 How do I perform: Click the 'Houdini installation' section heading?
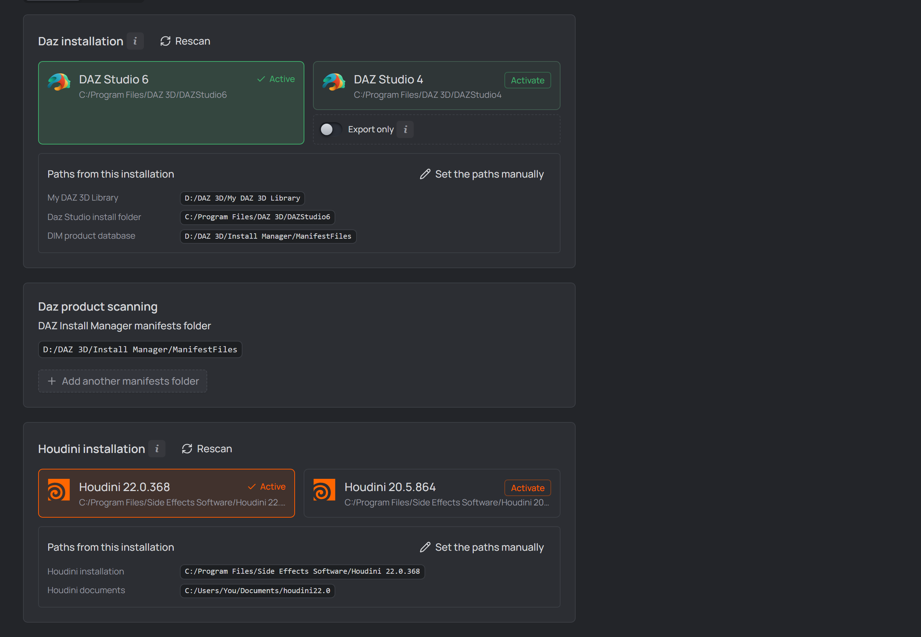91,449
